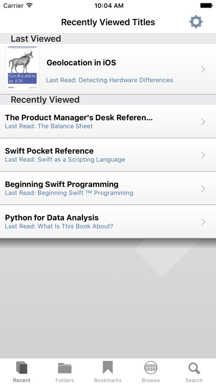Tap the Folders tab folder icon
216x384 pixels.
64,368
